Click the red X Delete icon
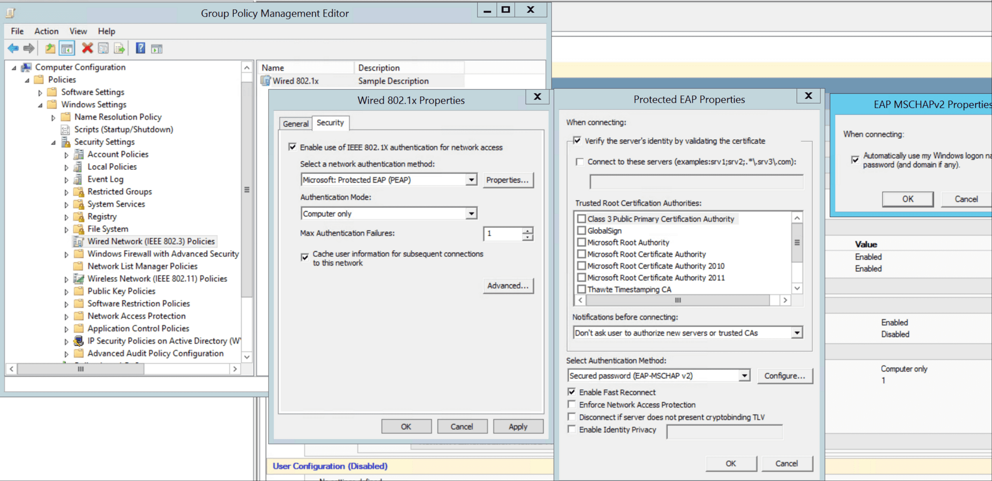Screen dimensions: 992x481 pyautogui.click(x=87, y=48)
